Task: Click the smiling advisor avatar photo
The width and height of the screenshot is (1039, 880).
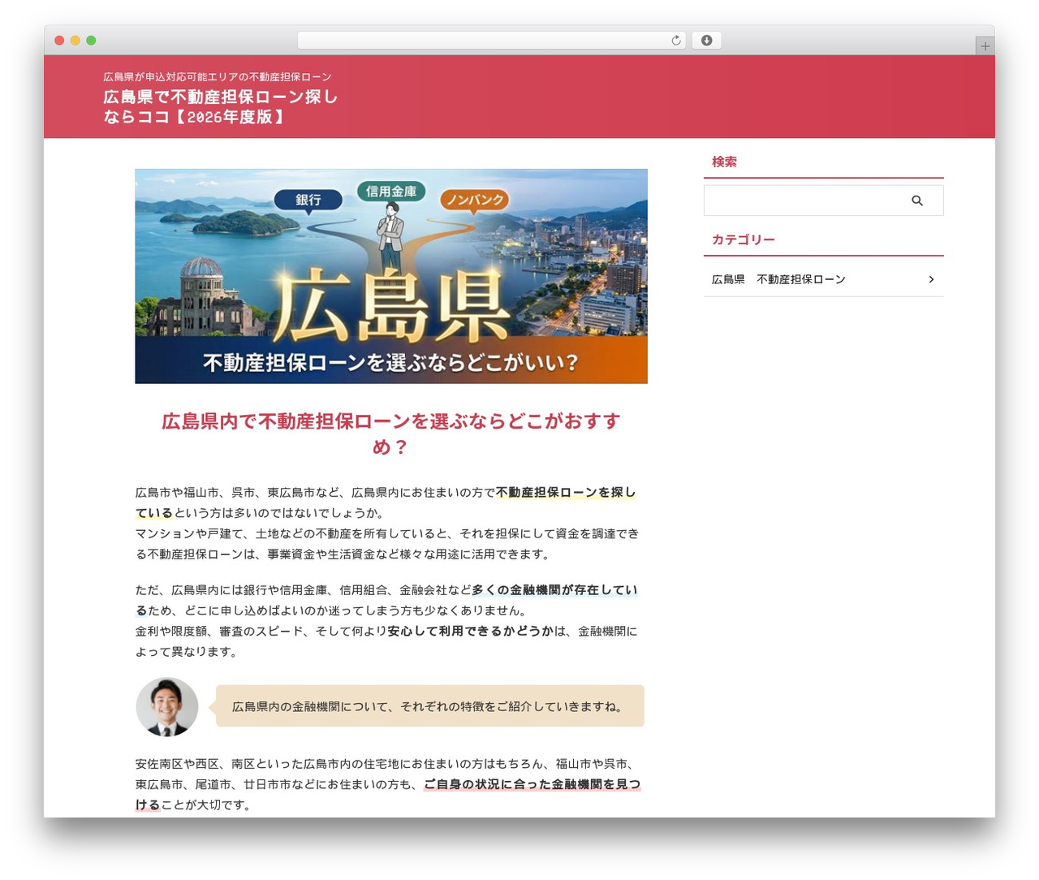Action: tap(167, 706)
